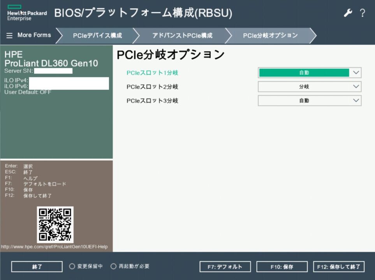Select the PCIeスロット1分岐 label
Image resolution: width=375 pixels, height=280 pixels.
(152, 73)
